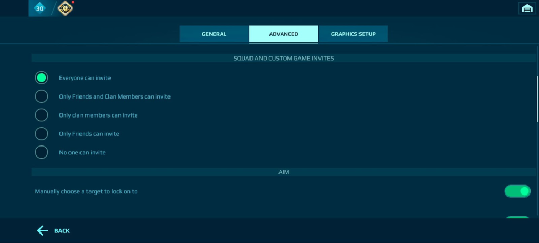The image size is (539, 243).
Task: Choose the No one can invite radio button
Action: coord(42,152)
